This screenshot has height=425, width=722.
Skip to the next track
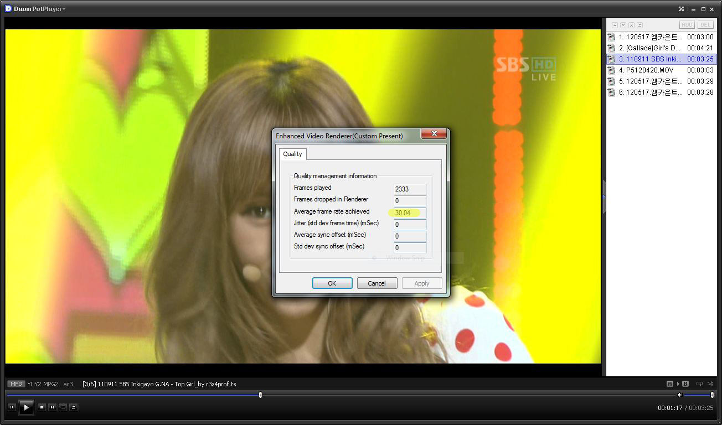[52, 407]
